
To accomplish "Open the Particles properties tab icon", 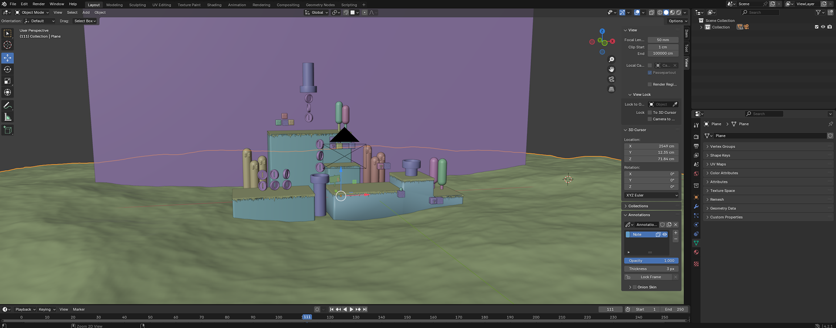I will pyautogui.click(x=696, y=215).
